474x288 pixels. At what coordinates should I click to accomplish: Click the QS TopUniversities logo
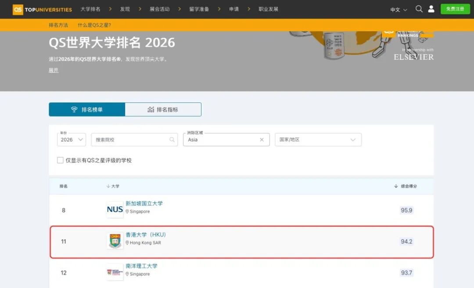pyautogui.click(x=42, y=9)
